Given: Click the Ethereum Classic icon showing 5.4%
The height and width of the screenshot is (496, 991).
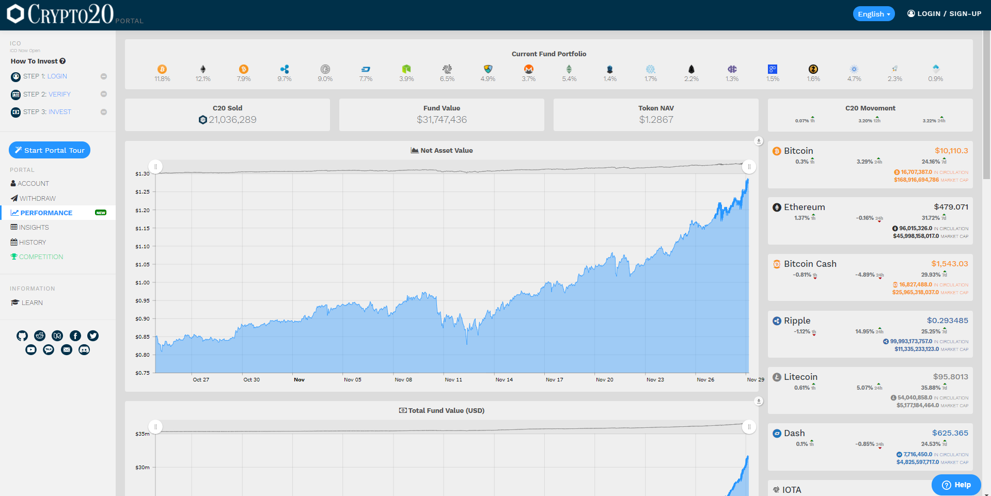Looking at the screenshot, I should [x=569, y=69].
